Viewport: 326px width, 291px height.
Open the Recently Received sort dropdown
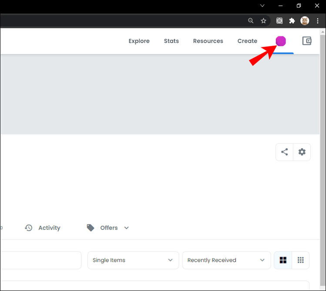(x=227, y=260)
